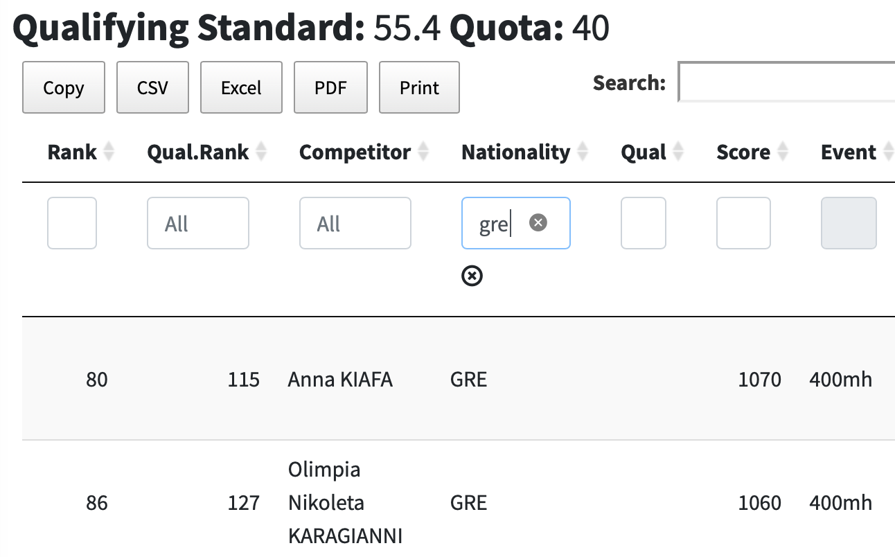Click the Qual.Rank 'All' filter field
Viewport: 895px width, 557px height.
pos(197,223)
